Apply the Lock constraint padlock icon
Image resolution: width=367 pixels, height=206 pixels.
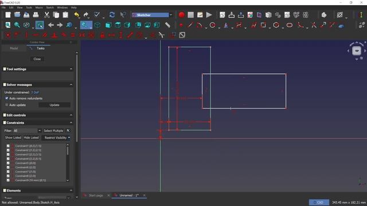click(102, 35)
